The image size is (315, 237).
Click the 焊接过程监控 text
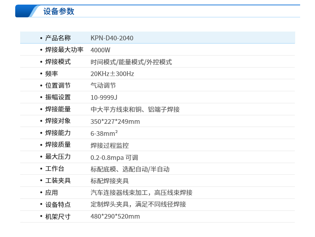pos(110,145)
